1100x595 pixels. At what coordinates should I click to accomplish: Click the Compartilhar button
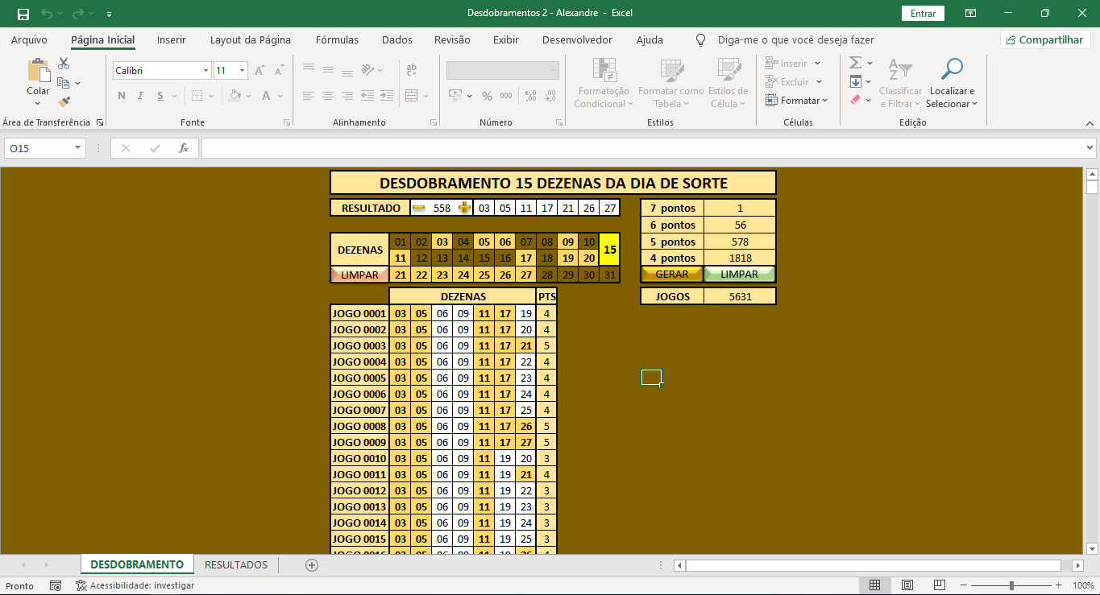pos(1045,39)
